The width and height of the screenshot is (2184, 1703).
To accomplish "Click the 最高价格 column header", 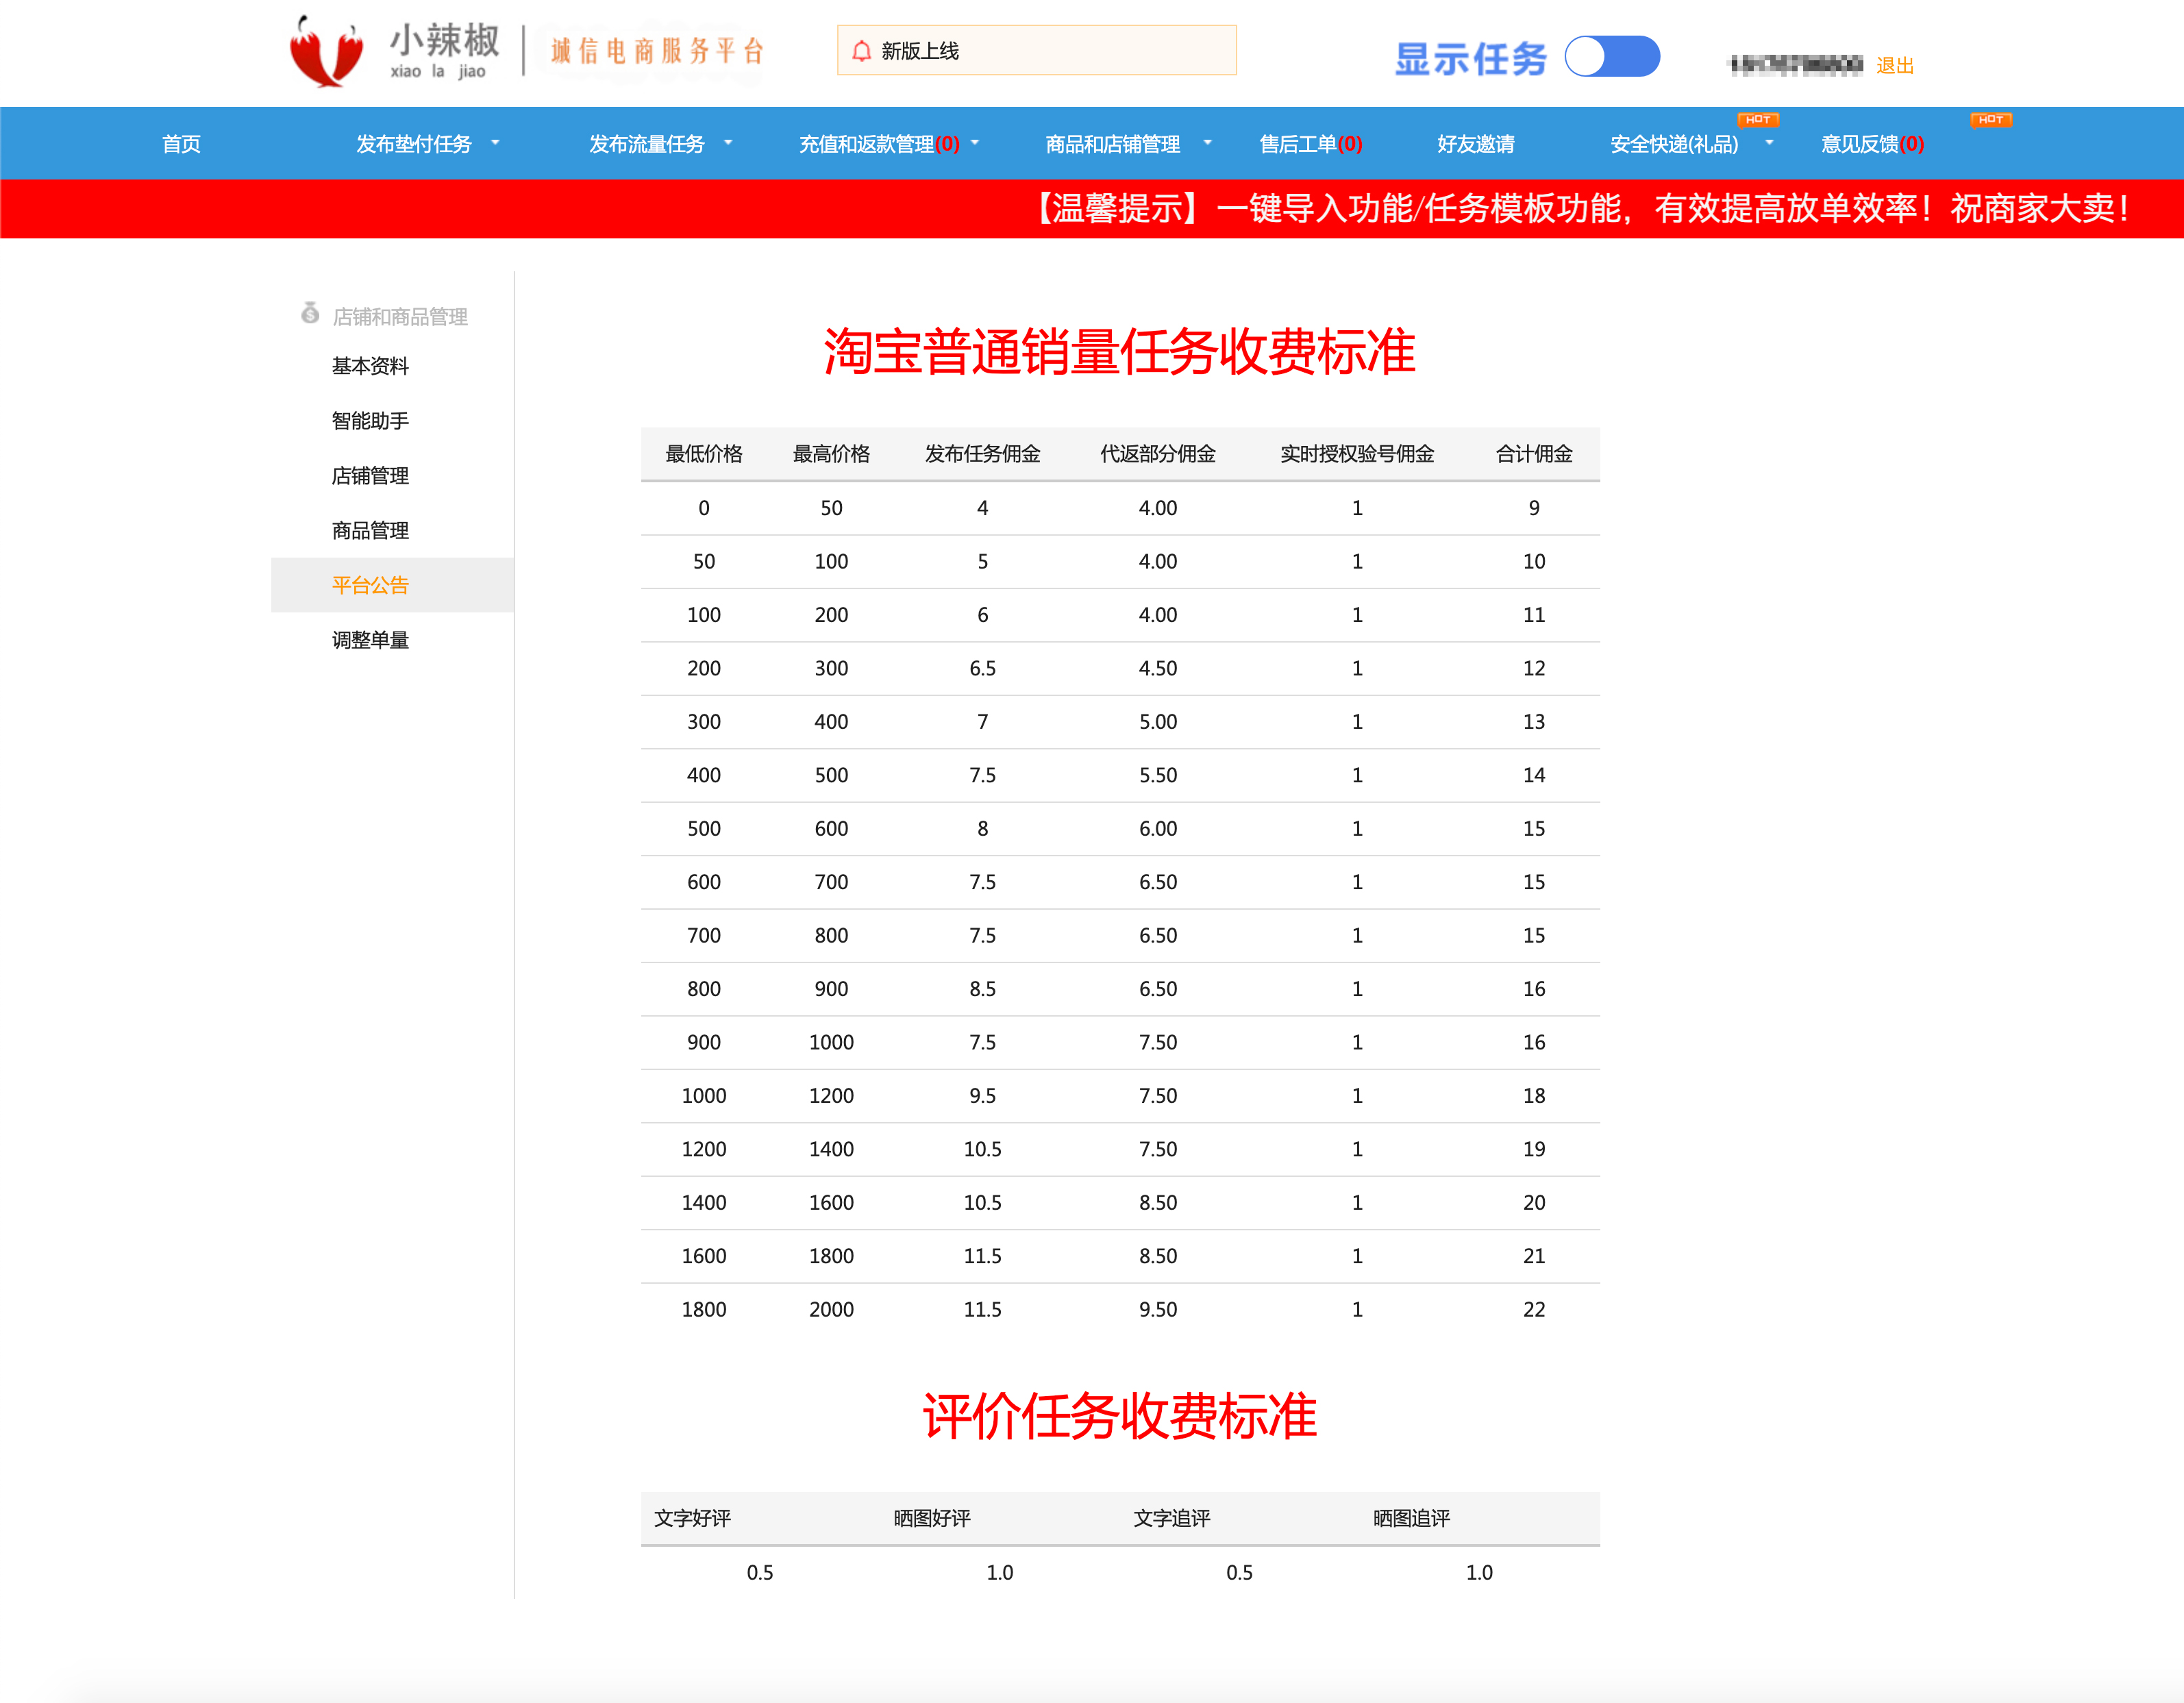I will click(831, 454).
